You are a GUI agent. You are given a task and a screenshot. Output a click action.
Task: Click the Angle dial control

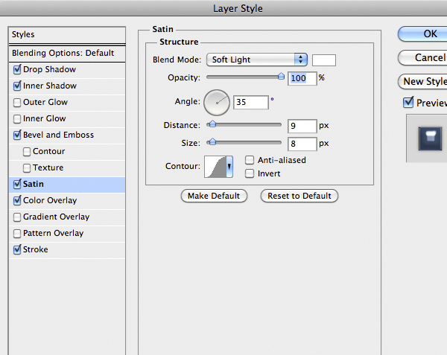coord(217,102)
